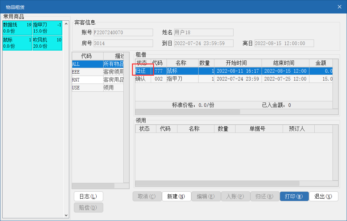
Task: Click the 取消(C) button
Action: [147, 196]
